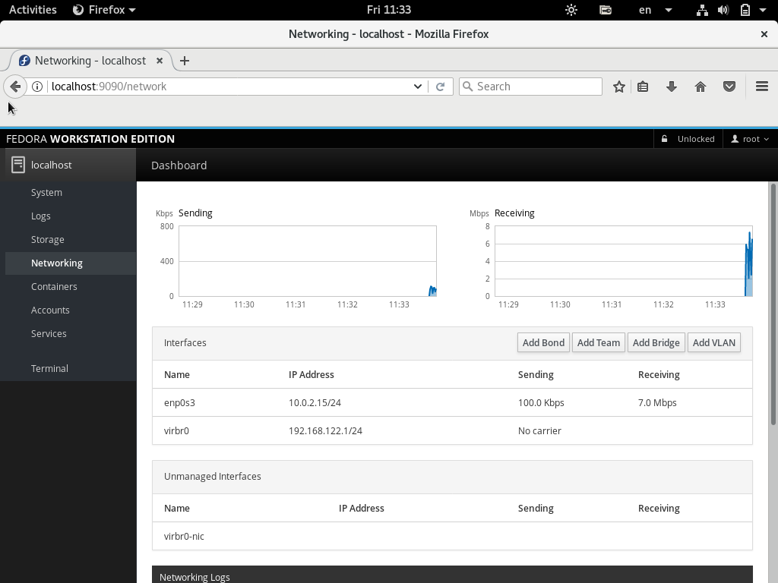
Task: Open the Containers page in sidebar
Action: pyautogui.click(x=54, y=286)
